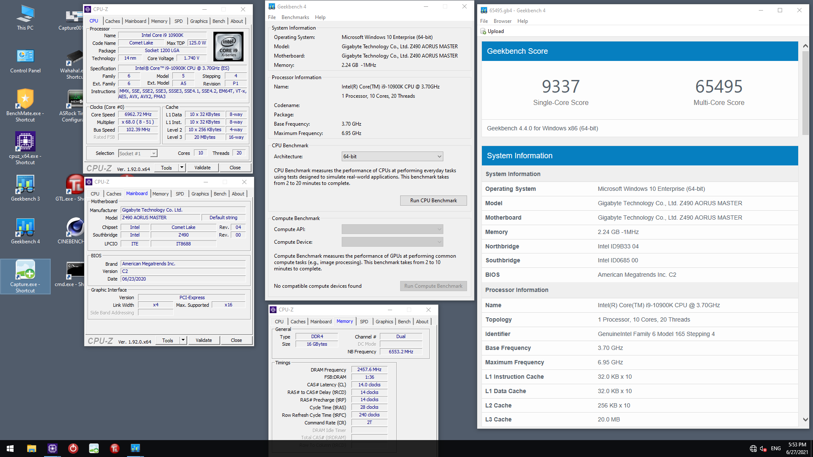Open Mainboard tab in top CPU-Z window
The image size is (813, 457).
[x=135, y=21]
